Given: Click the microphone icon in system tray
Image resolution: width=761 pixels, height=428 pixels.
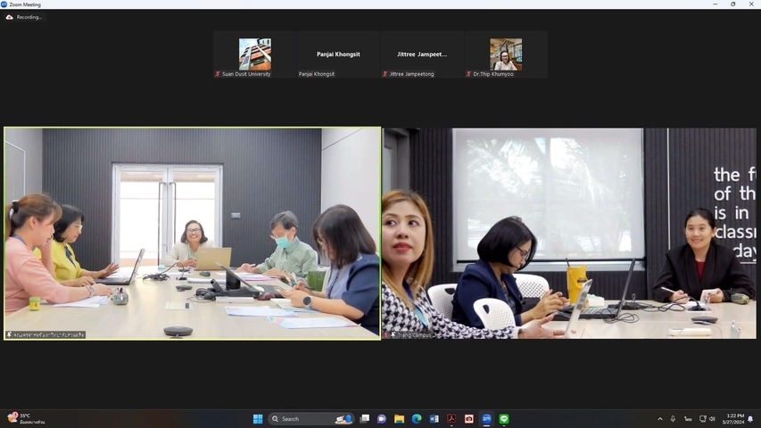Looking at the screenshot, I should click(x=673, y=419).
